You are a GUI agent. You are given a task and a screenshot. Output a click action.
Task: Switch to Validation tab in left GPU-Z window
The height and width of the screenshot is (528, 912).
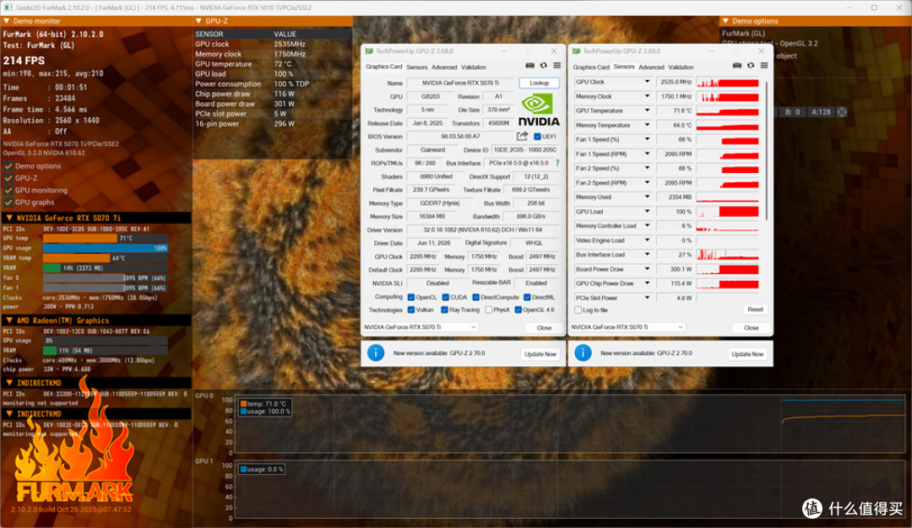(474, 67)
